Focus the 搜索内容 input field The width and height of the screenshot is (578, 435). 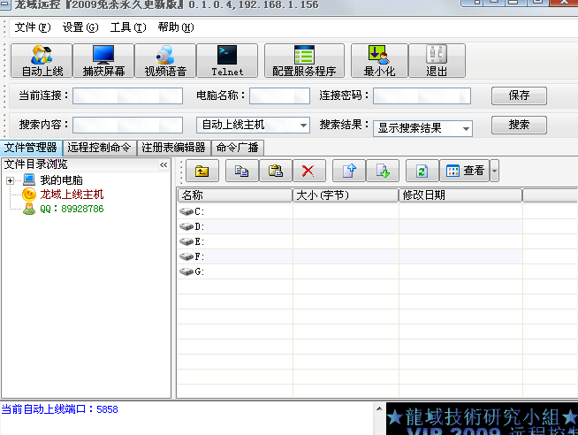[127, 125]
